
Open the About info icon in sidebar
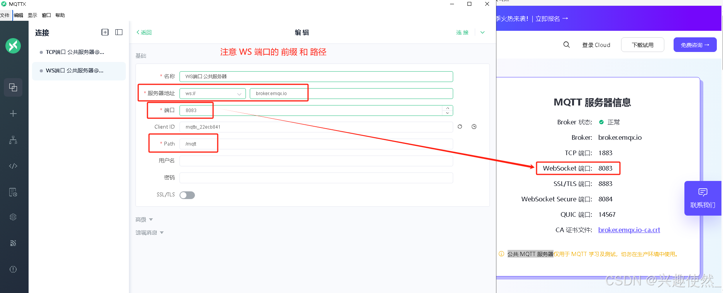(13, 269)
